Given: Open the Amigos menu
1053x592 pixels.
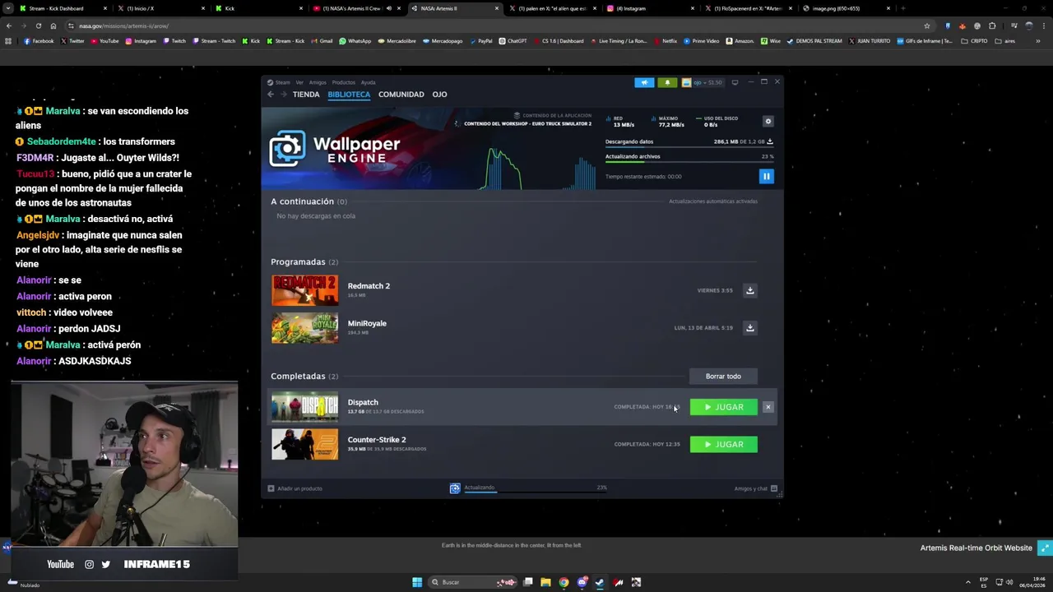Looking at the screenshot, I should coord(318,82).
